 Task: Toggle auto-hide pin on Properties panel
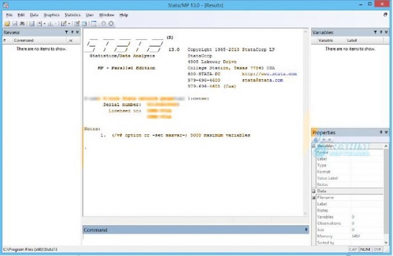(381, 132)
